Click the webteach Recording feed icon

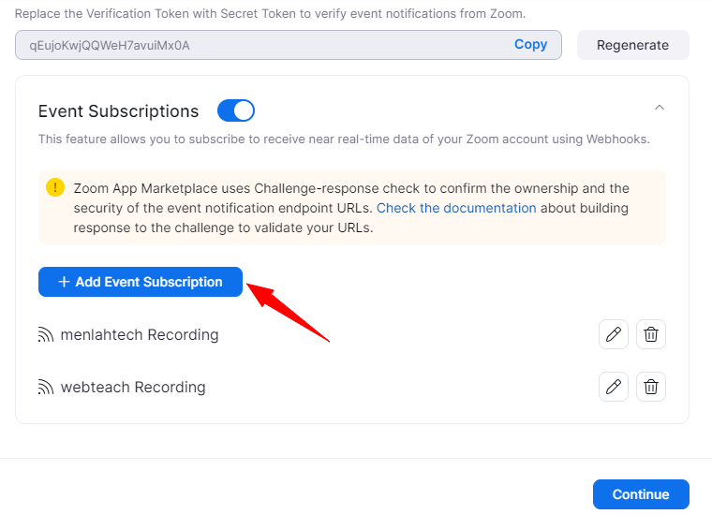[x=46, y=388]
